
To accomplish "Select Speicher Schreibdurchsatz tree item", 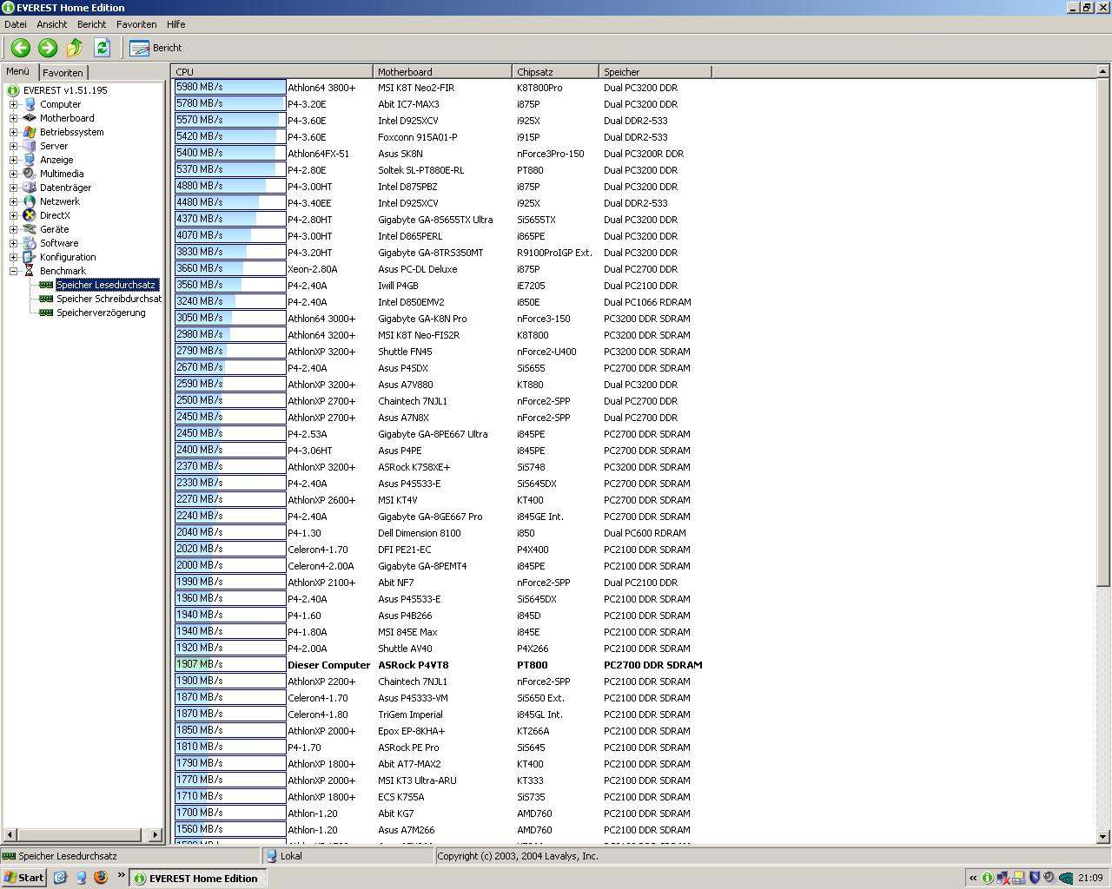I will tap(109, 299).
